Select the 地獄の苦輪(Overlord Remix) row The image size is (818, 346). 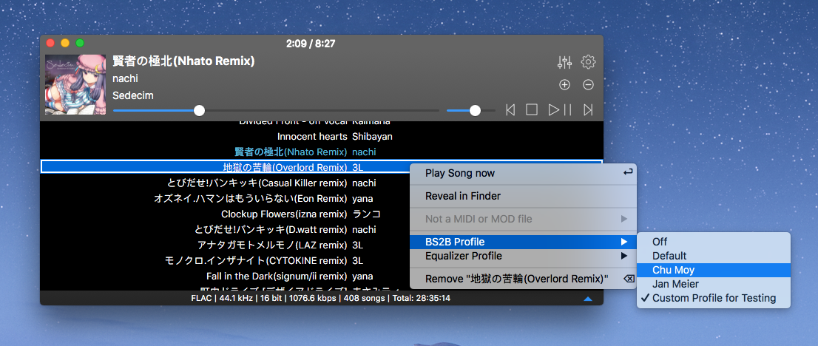tap(321, 168)
